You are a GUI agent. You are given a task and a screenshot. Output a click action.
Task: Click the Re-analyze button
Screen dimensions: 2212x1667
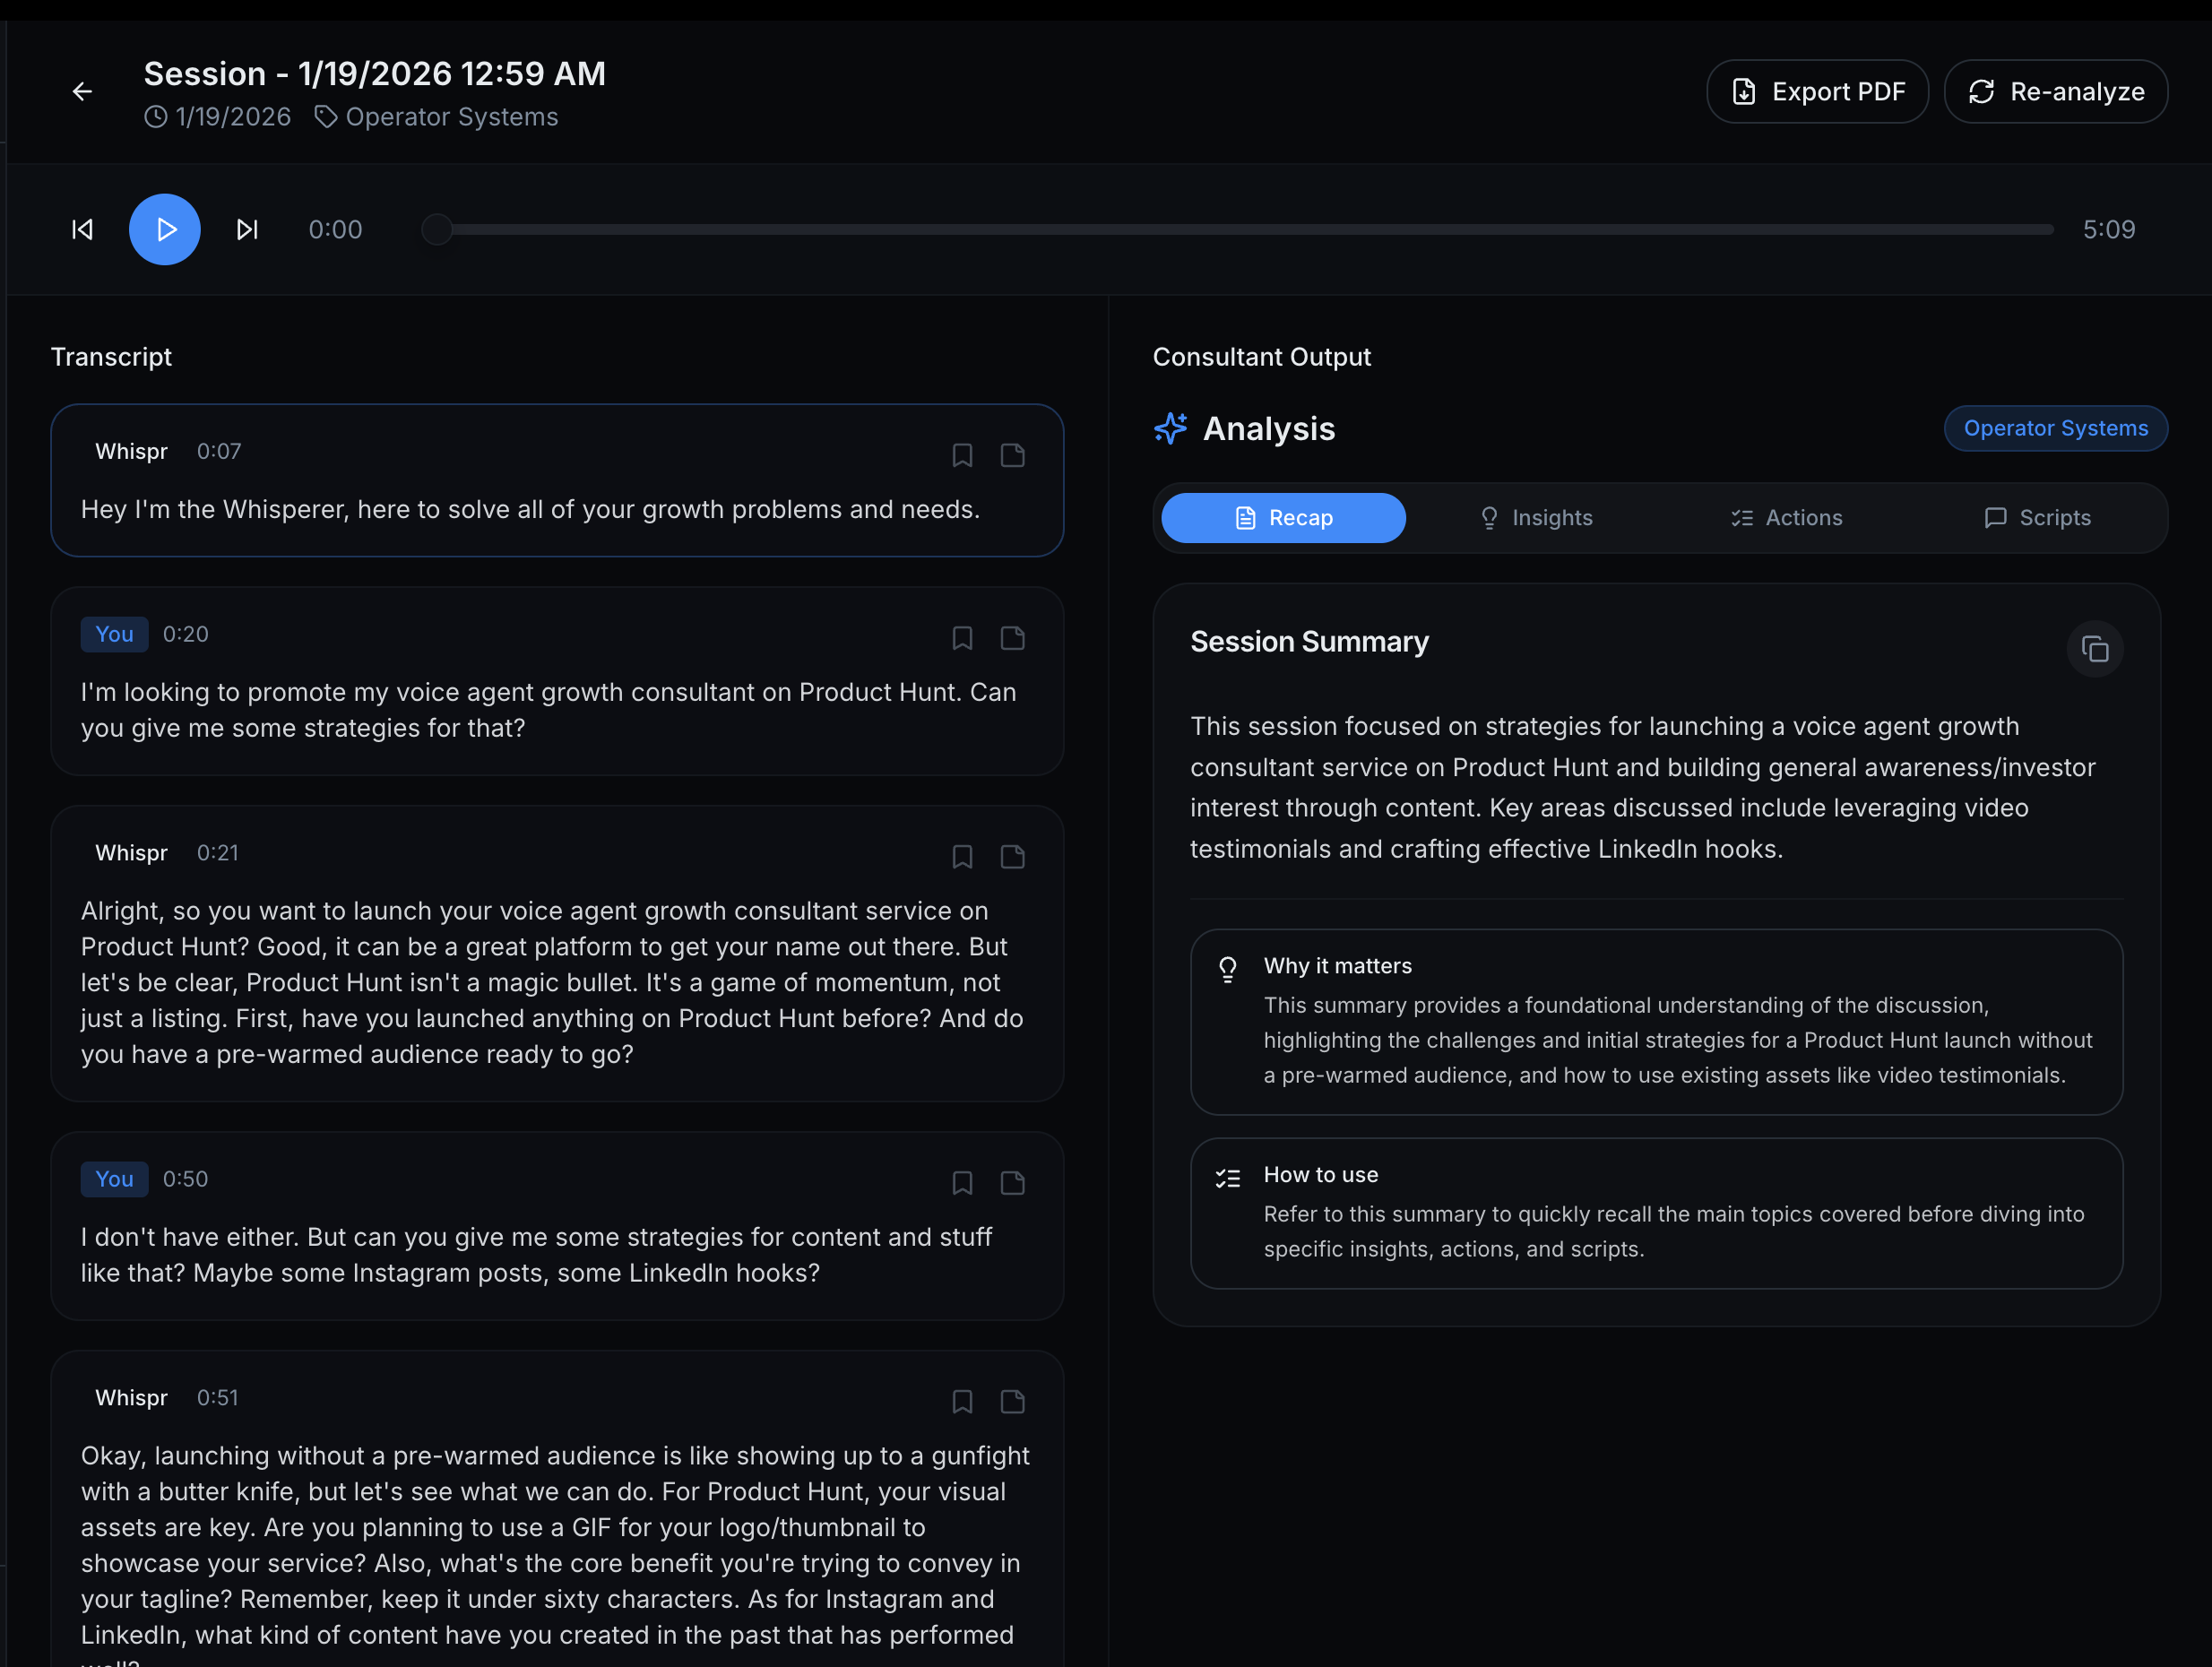point(2055,92)
